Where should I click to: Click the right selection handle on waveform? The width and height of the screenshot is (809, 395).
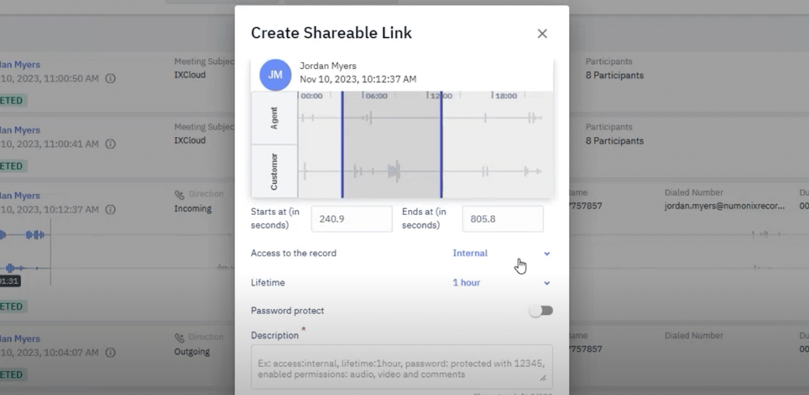pyautogui.click(x=441, y=144)
